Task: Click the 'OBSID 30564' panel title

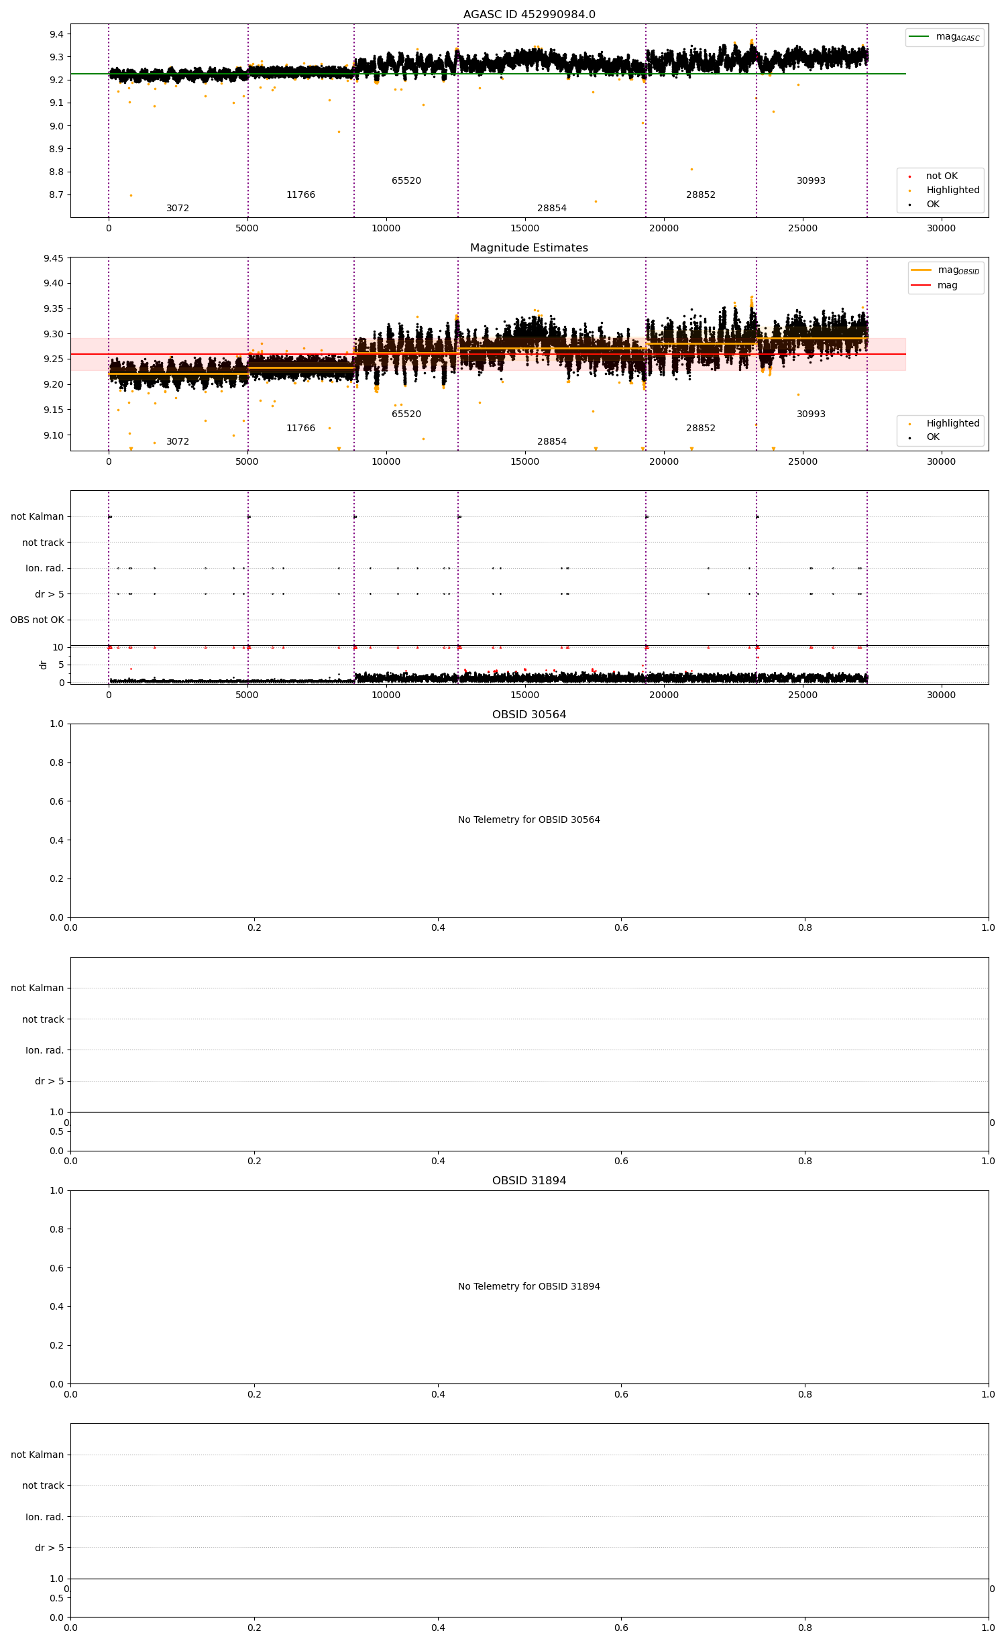Action: click(x=529, y=714)
